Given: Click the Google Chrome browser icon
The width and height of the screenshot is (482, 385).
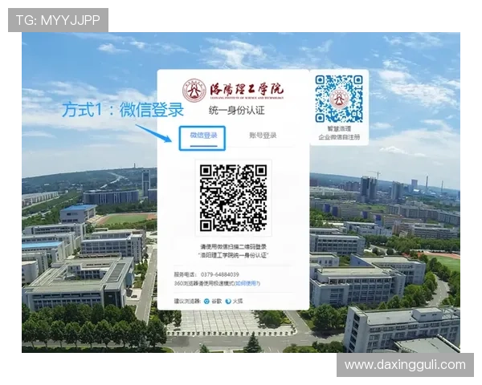Looking at the screenshot, I should coord(207,302).
